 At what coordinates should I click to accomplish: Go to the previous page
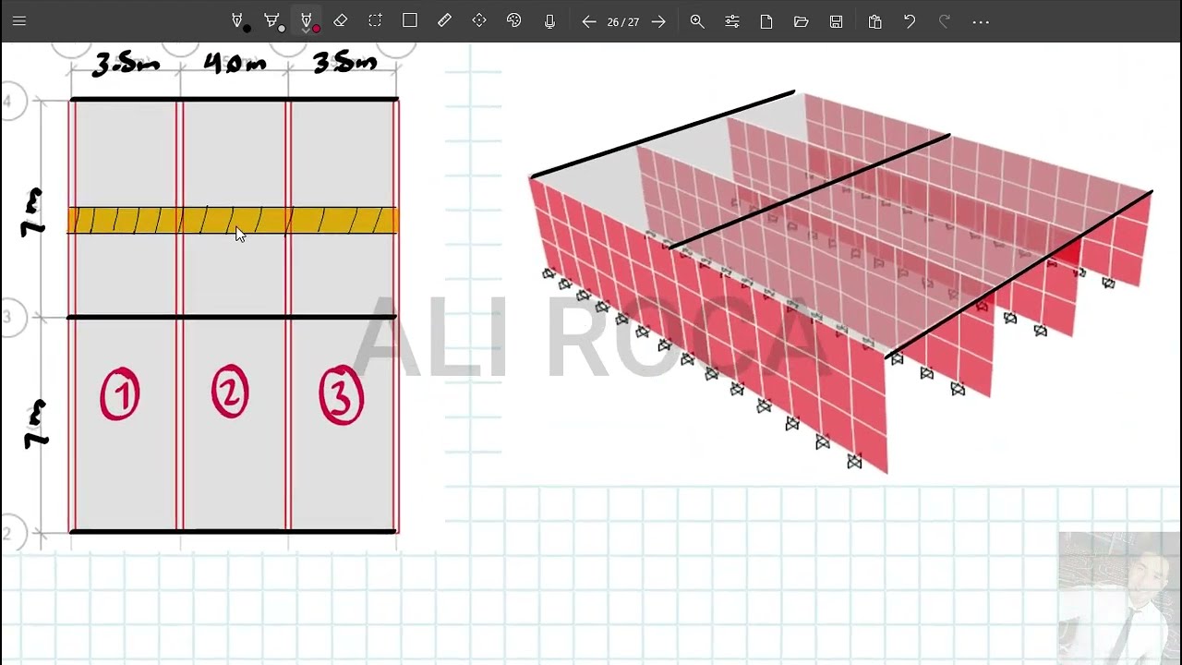(x=588, y=21)
